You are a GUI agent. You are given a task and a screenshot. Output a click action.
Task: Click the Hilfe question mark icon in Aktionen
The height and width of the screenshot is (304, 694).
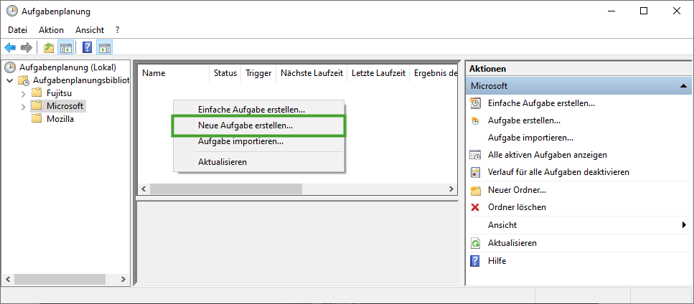click(475, 261)
